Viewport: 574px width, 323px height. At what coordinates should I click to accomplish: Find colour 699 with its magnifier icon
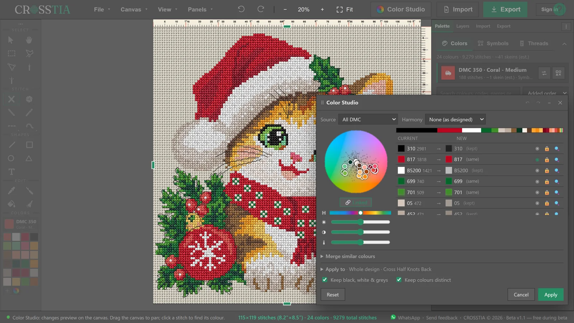tap(557, 182)
